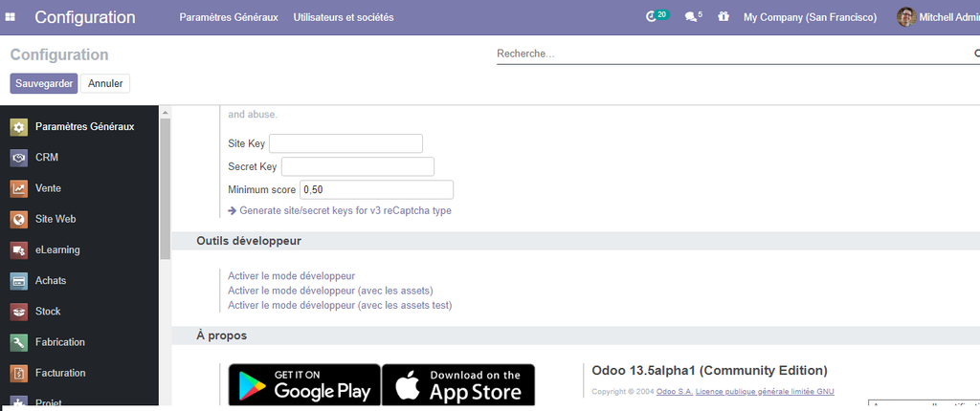Click the sidebar vertical scrollbar

(165, 191)
